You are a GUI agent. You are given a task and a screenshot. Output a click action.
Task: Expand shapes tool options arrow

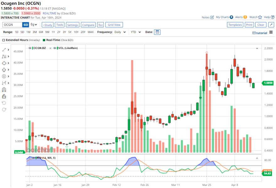[x=8, y=63]
